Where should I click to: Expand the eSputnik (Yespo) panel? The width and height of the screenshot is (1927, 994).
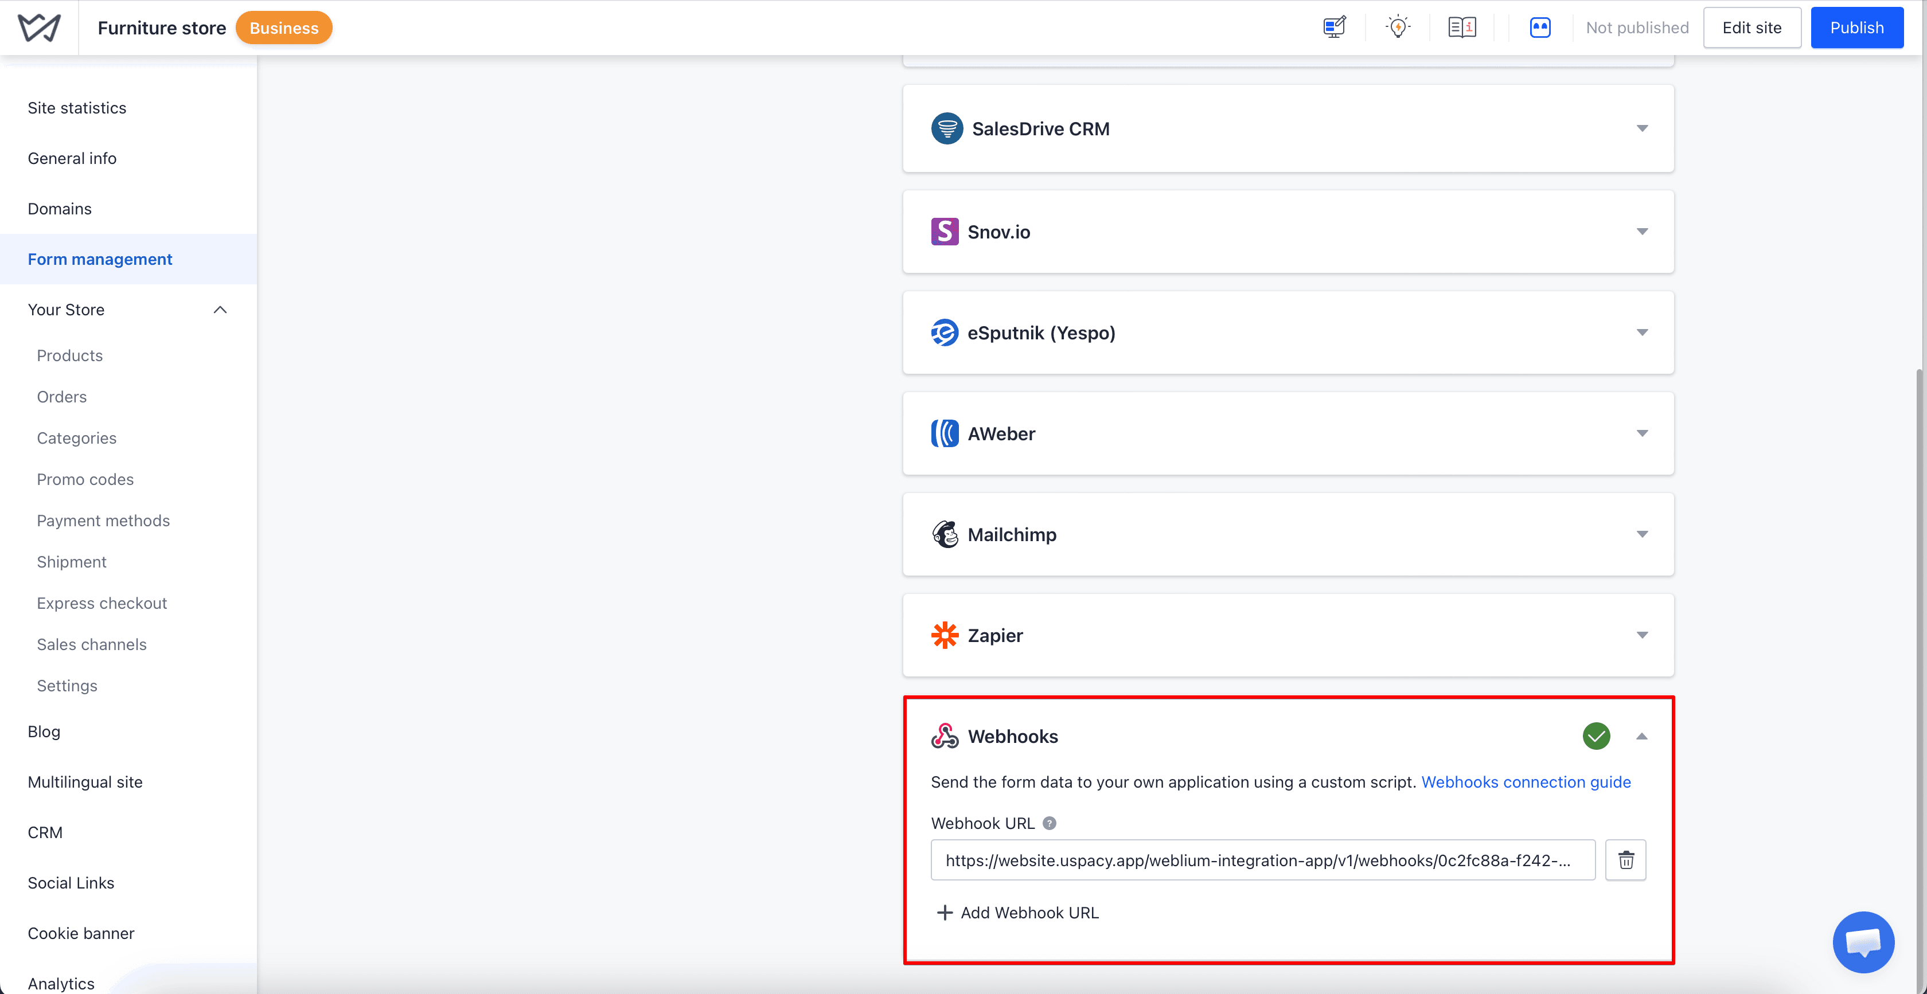coord(1642,333)
